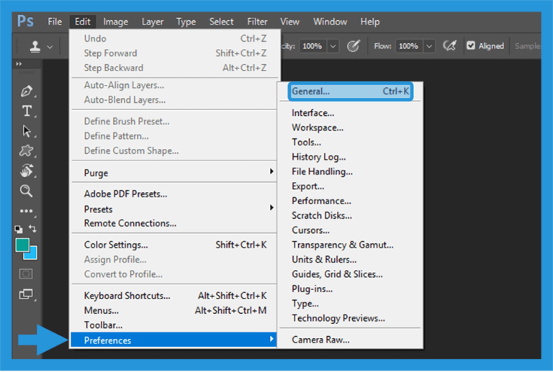
Task: Choose Camera Raw preferences
Action: tap(350, 340)
